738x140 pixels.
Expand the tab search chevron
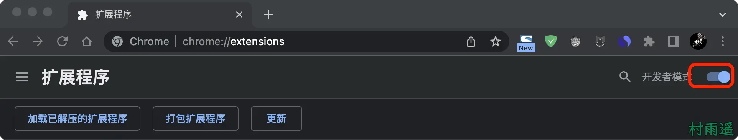[x=723, y=15]
